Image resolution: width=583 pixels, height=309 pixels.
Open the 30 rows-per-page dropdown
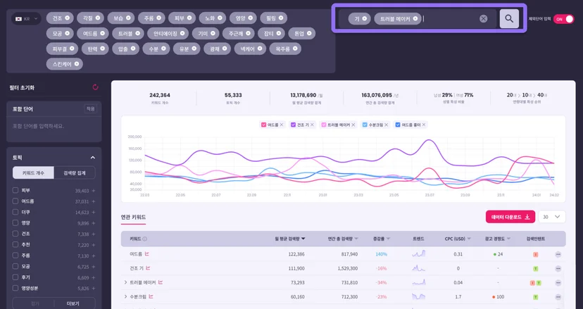point(552,217)
